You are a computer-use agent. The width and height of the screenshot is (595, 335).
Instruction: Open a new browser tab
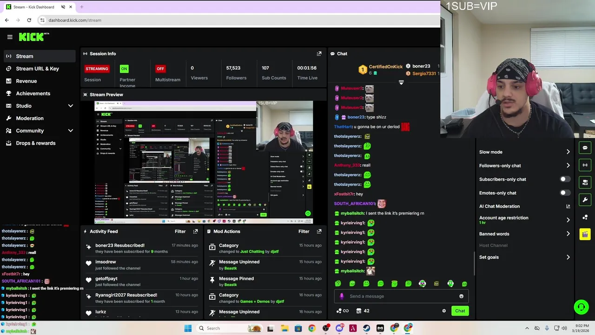[x=81, y=7]
